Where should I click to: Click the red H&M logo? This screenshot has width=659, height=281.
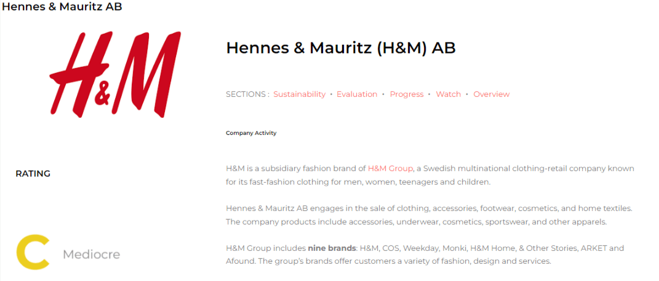pos(115,75)
